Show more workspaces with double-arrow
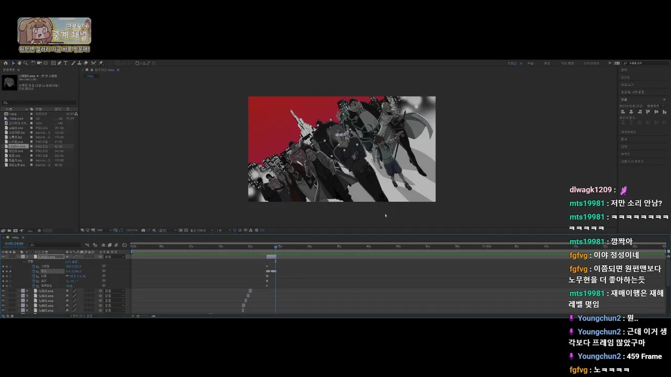Screen dimensions: 671x377 [x=610, y=63]
